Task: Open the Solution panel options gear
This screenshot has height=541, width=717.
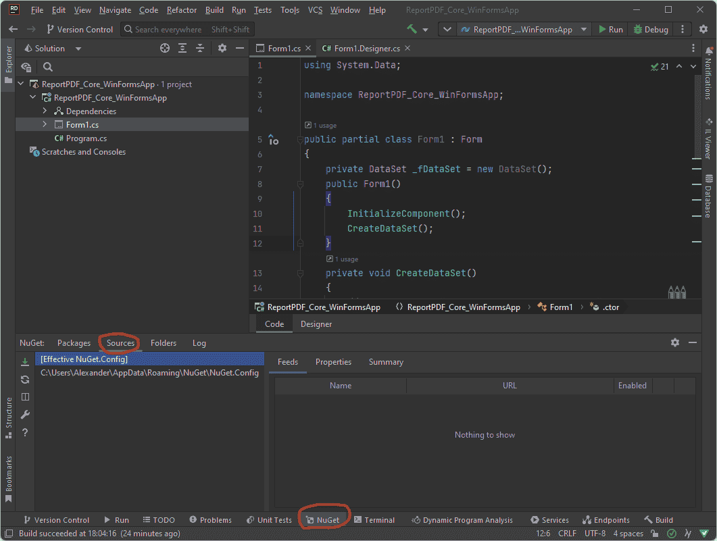Action: coord(222,48)
